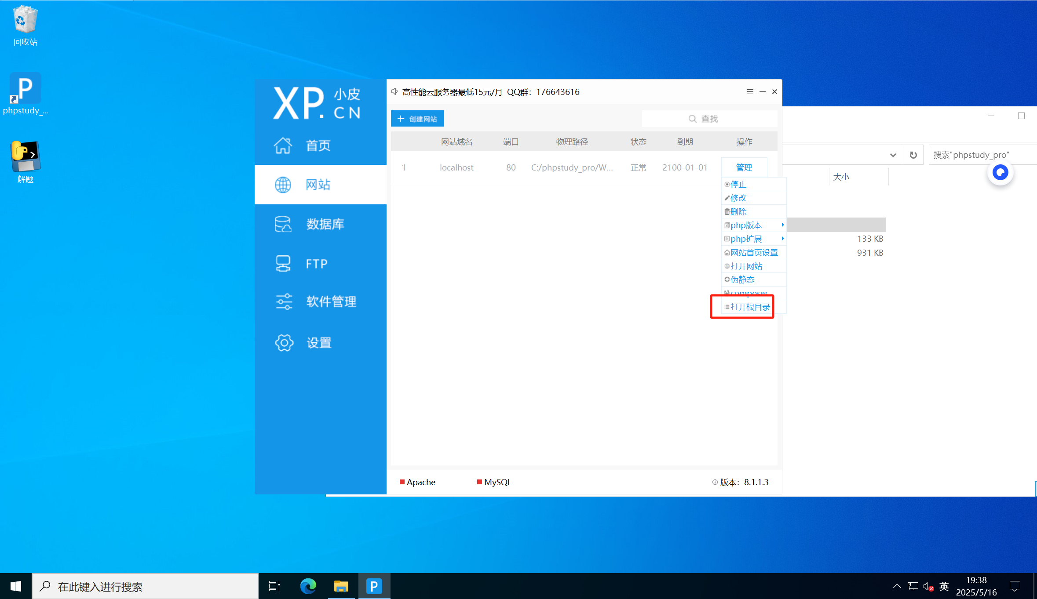Click the speaker icon next to the ad banner

coord(394,91)
